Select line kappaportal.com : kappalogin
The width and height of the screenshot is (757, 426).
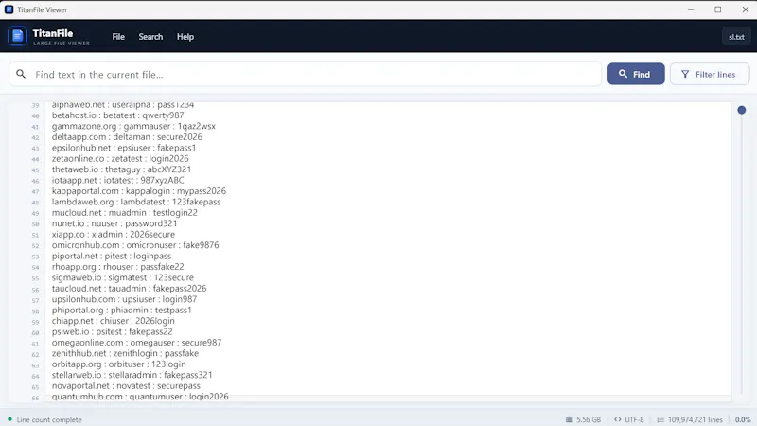coord(138,191)
